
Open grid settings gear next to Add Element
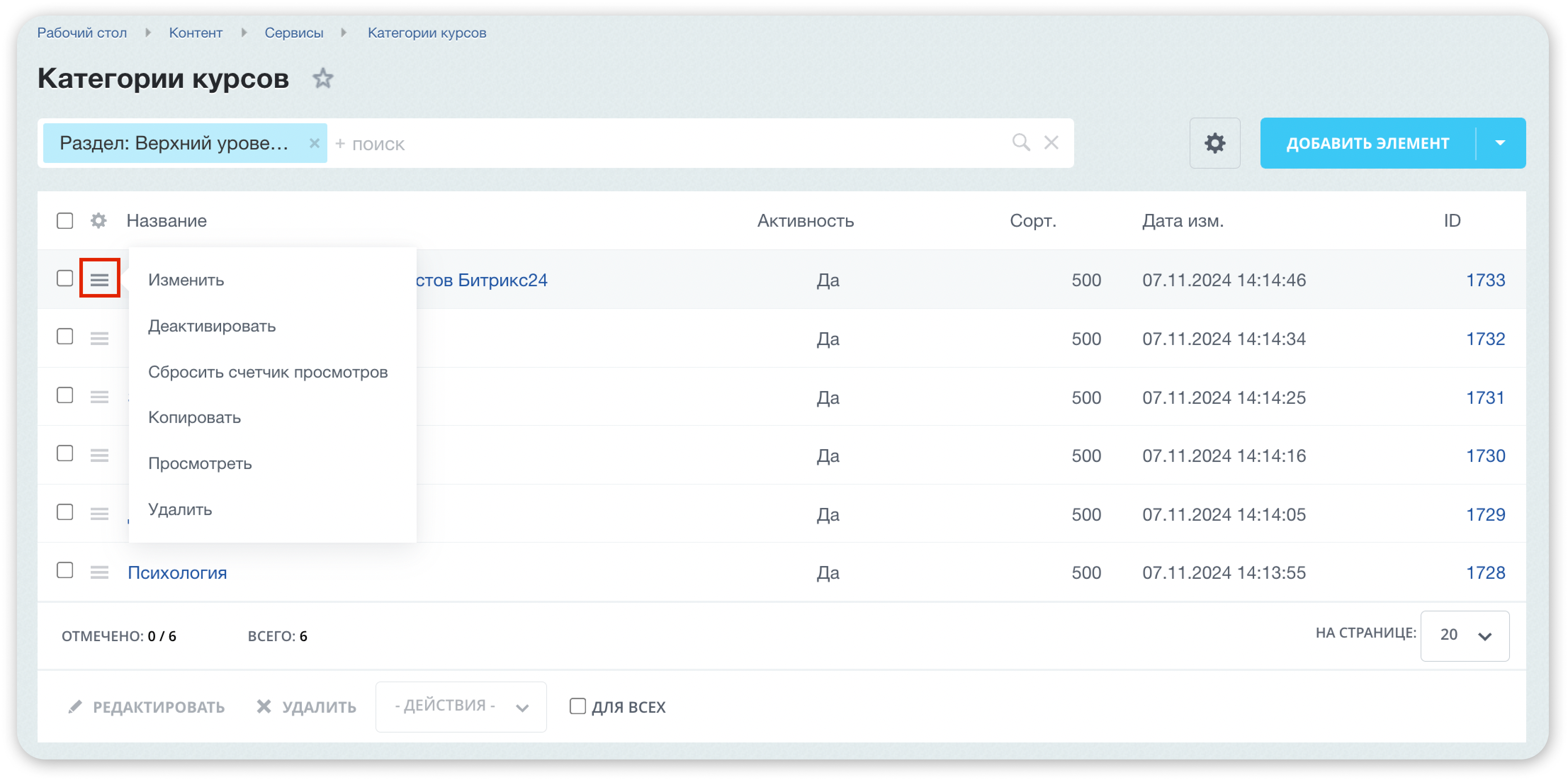1214,143
